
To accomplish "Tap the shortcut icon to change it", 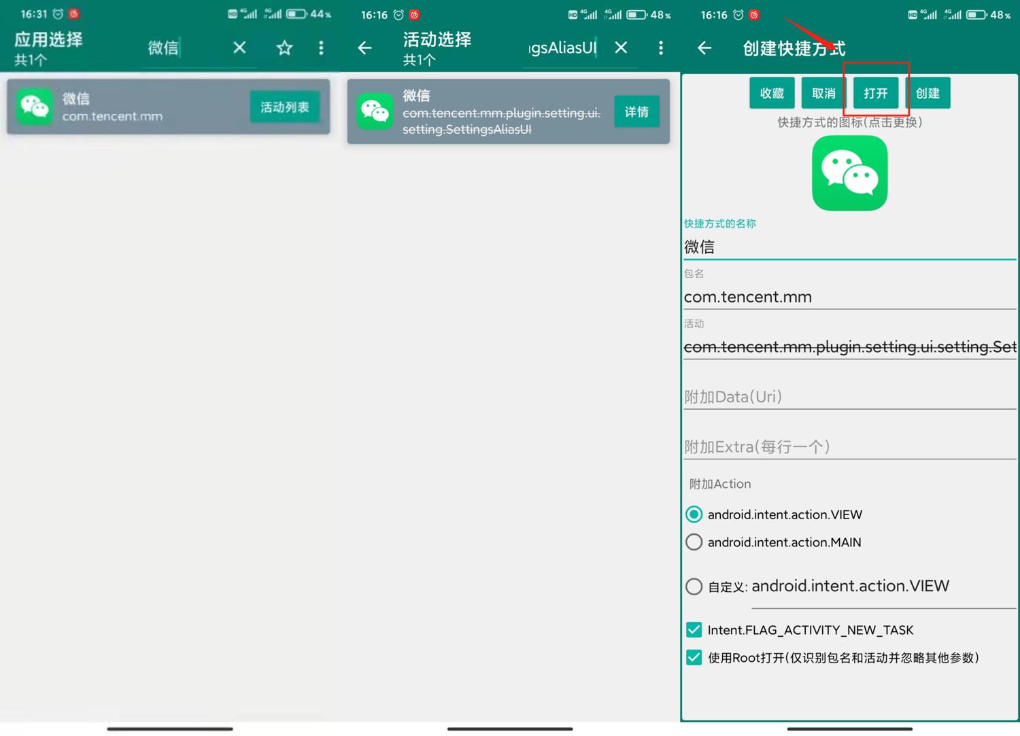I will pos(849,173).
